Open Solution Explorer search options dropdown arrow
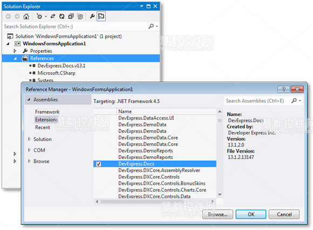 pos(157,26)
